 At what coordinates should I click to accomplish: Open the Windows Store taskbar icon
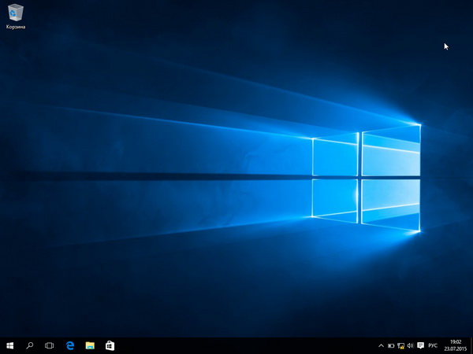[110, 345]
